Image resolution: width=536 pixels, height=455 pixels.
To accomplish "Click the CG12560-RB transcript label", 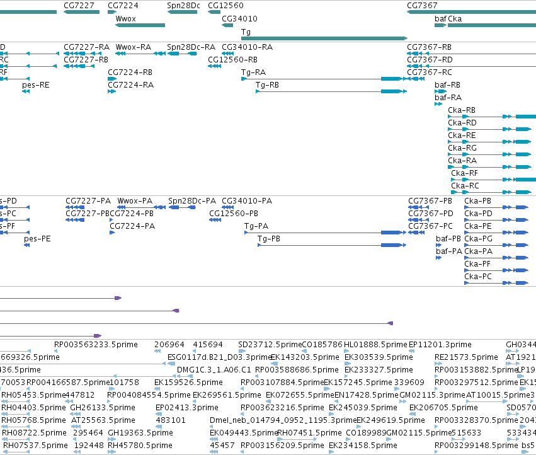I will pos(233,60).
